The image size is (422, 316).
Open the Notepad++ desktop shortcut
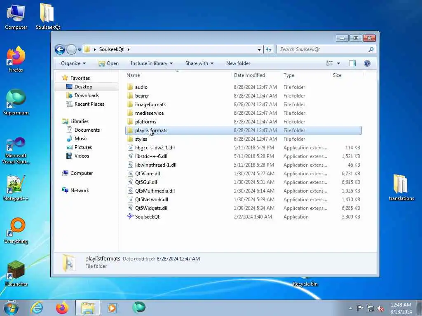pyautogui.click(x=16, y=188)
